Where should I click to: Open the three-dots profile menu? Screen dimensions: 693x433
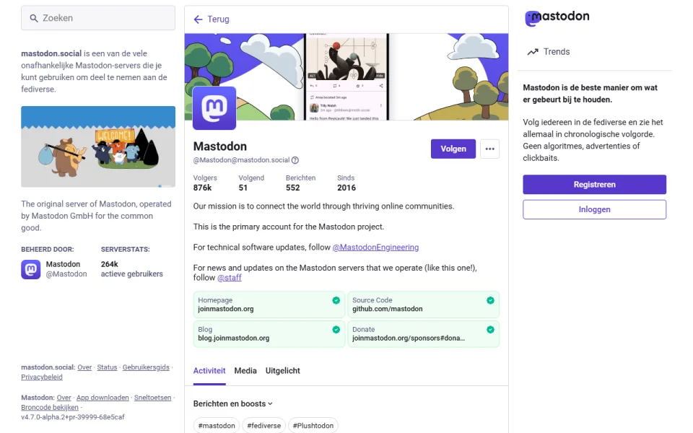pyautogui.click(x=489, y=149)
